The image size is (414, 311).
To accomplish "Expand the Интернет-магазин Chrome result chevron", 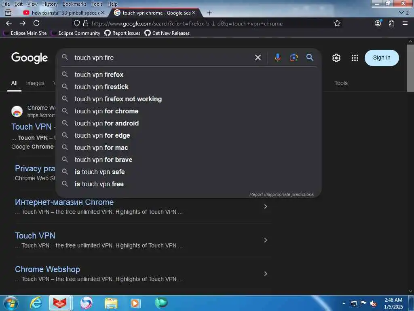I will (266, 207).
